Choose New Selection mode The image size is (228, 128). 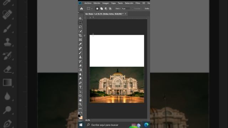pyautogui.click(x=97, y=9)
